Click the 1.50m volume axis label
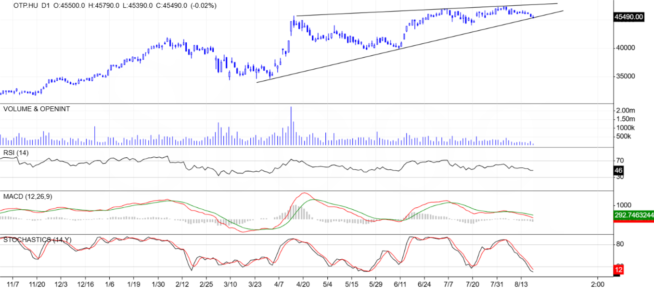This screenshot has width=654, height=291. click(626, 119)
